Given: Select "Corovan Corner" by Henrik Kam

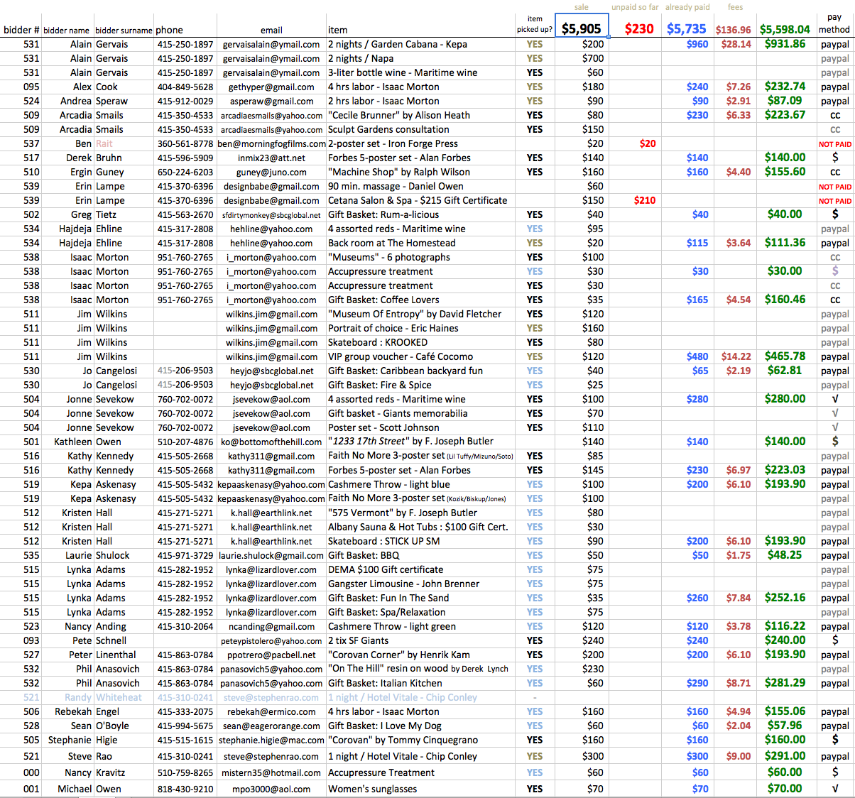Looking at the screenshot, I should click(x=399, y=655).
